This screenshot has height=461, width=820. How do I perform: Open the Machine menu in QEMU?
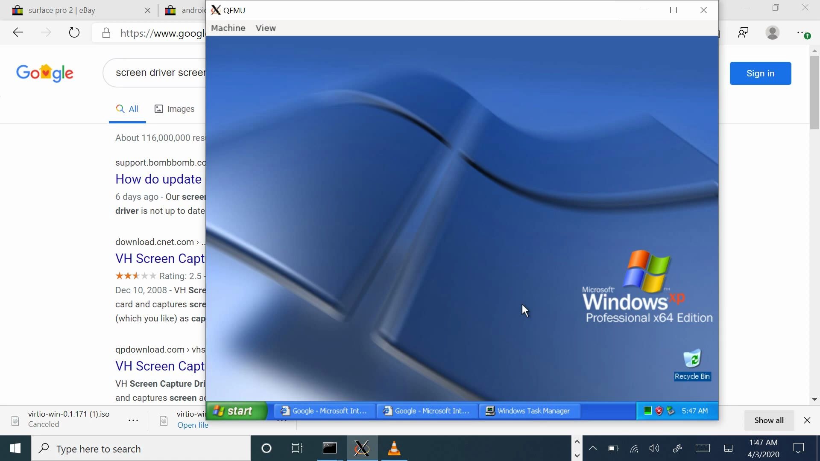pos(228,28)
